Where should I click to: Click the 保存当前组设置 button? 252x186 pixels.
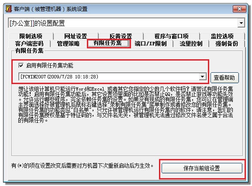pos(202,168)
